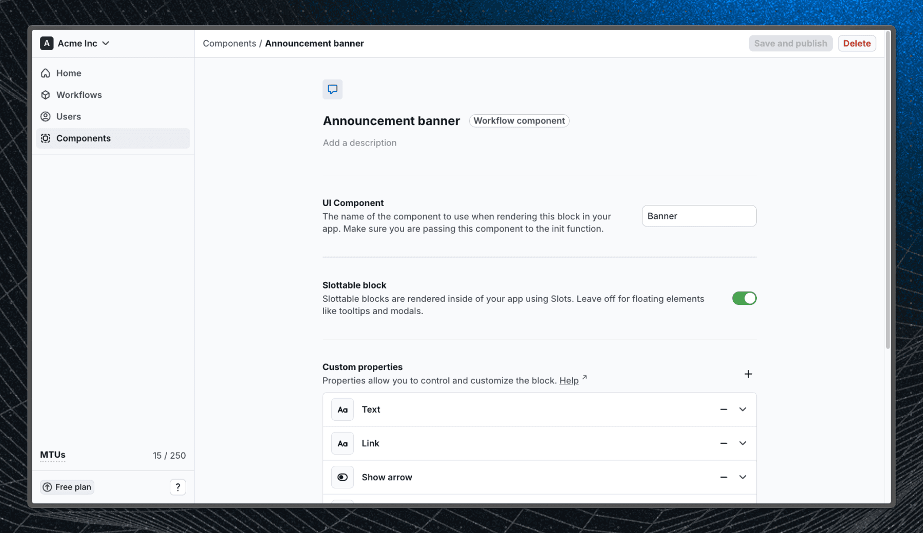Open help via question mark button
The width and height of the screenshot is (923, 533).
click(x=178, y=487)
